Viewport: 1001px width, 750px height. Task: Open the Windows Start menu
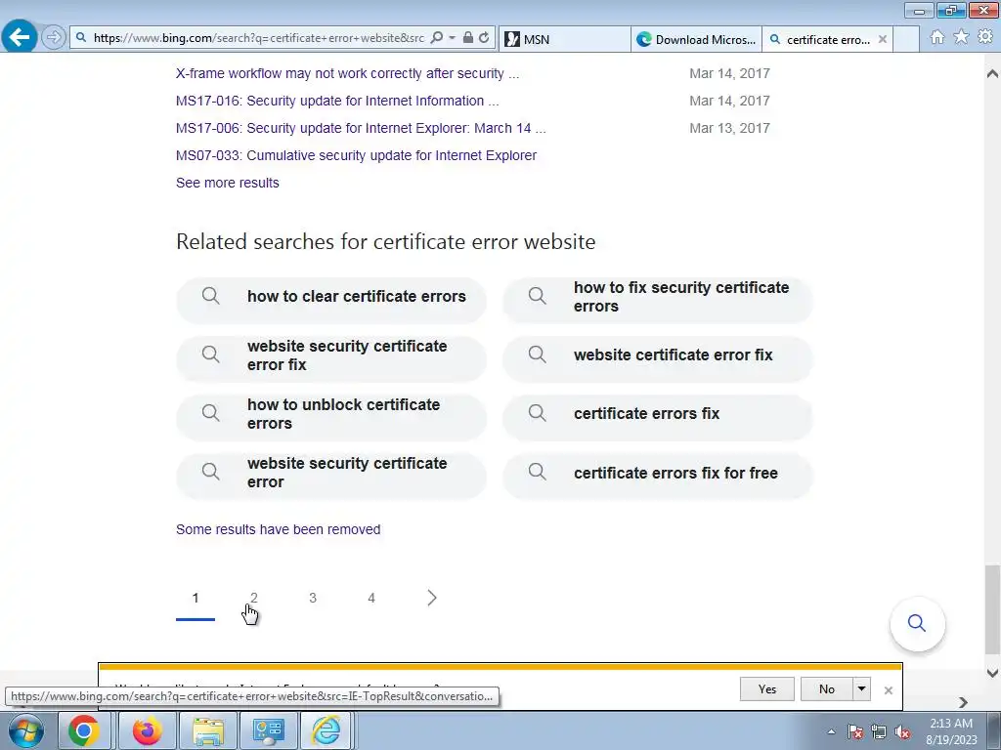(x=26, y=730)
